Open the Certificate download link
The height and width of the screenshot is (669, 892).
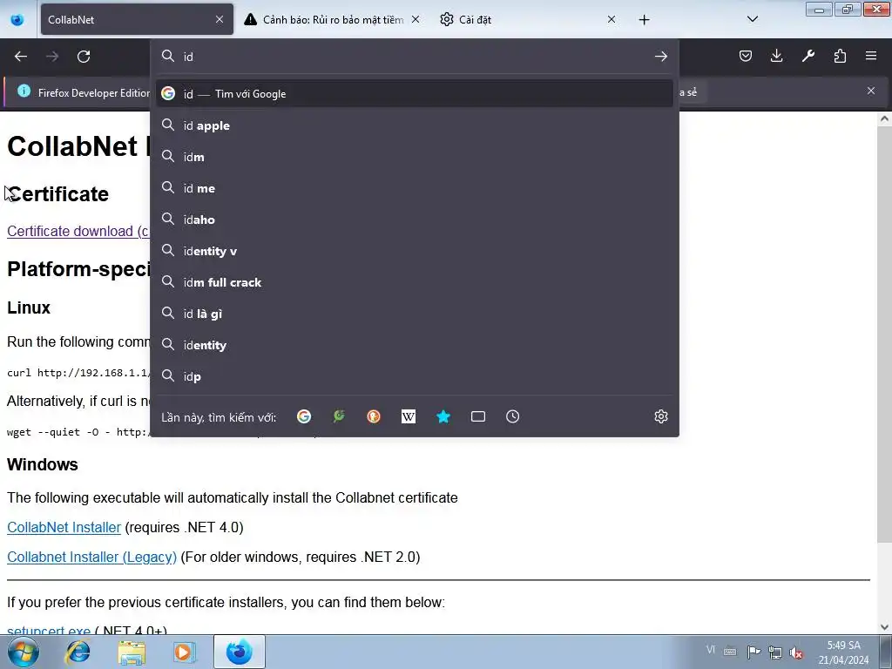tap(78, 231)
